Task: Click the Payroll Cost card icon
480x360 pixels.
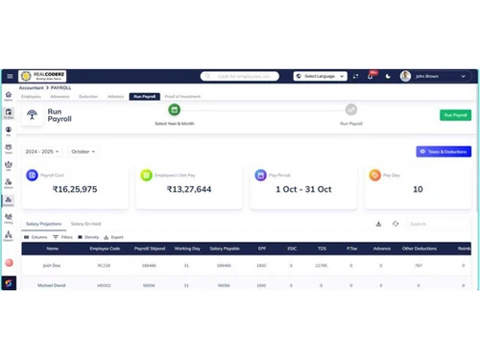Action: (x=32, y=175)
